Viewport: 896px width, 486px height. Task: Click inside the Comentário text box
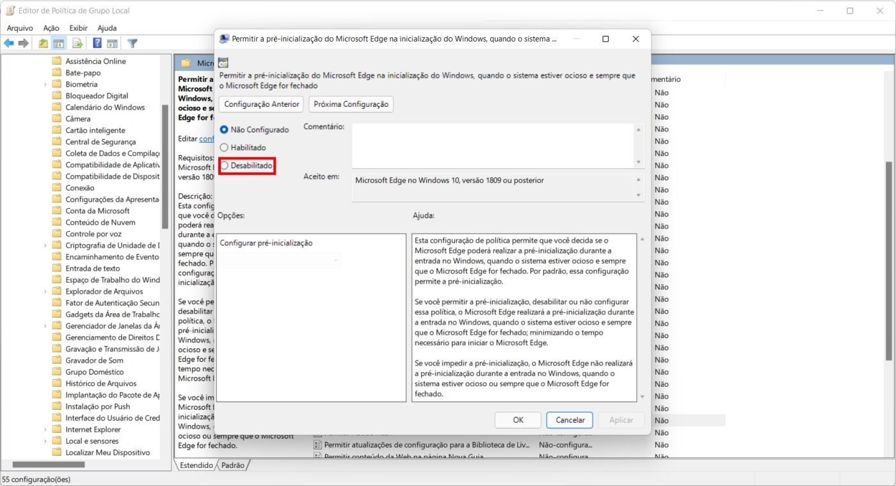tap(493, 145)
